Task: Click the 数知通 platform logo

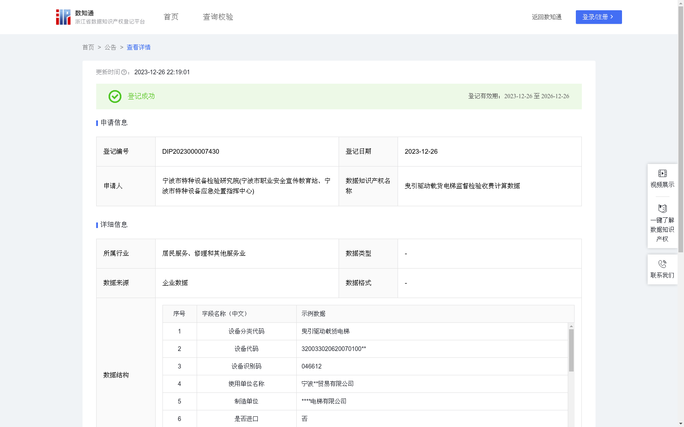Action: click(100, 17)
